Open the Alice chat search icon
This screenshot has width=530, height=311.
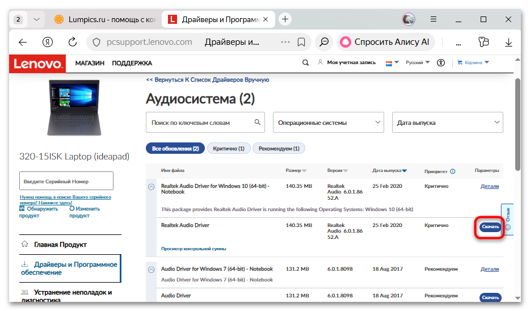pyautogui.click(x=324, y=42)
